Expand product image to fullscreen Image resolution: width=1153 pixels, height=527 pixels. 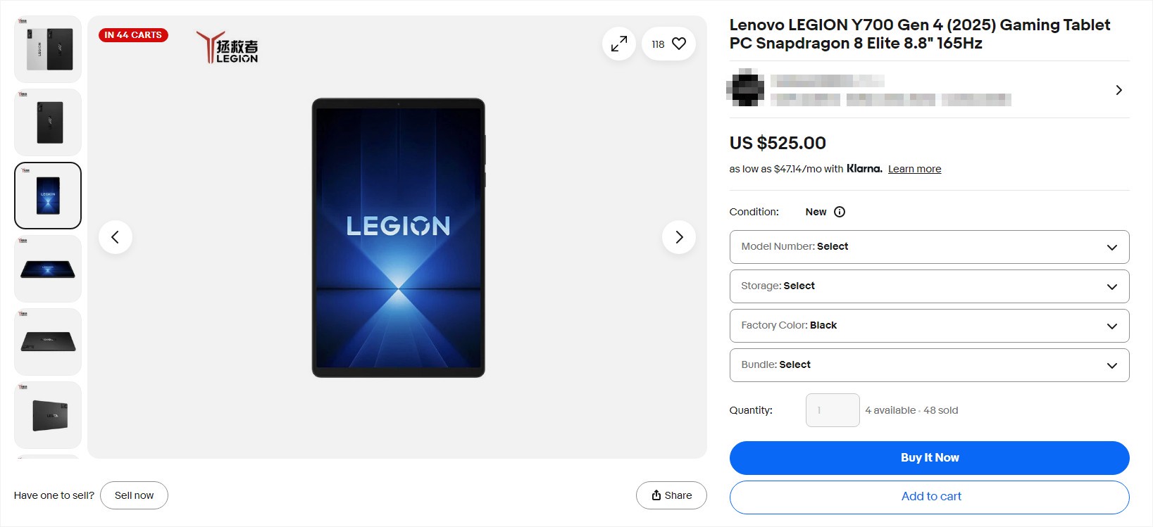point(618,44)
